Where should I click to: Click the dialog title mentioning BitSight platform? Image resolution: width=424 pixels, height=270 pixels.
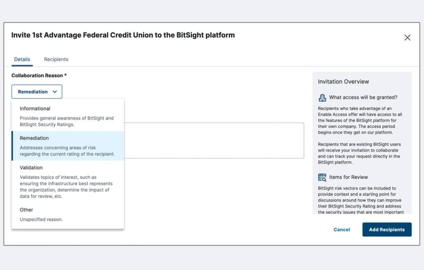click(123, 35)
